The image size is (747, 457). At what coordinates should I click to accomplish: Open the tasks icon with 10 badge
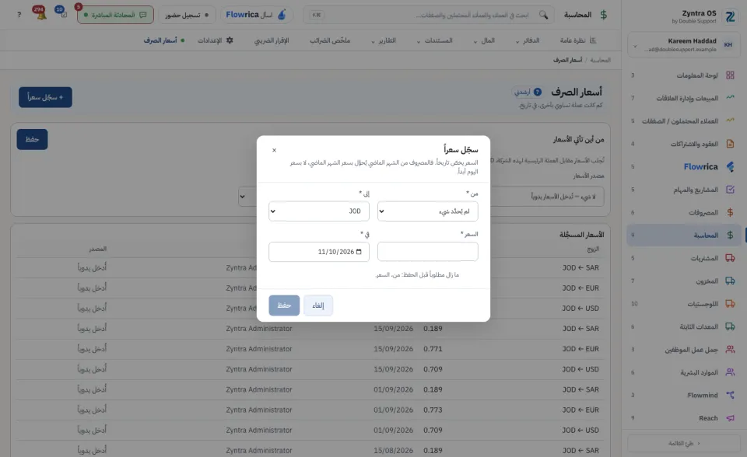pos(61,13)
